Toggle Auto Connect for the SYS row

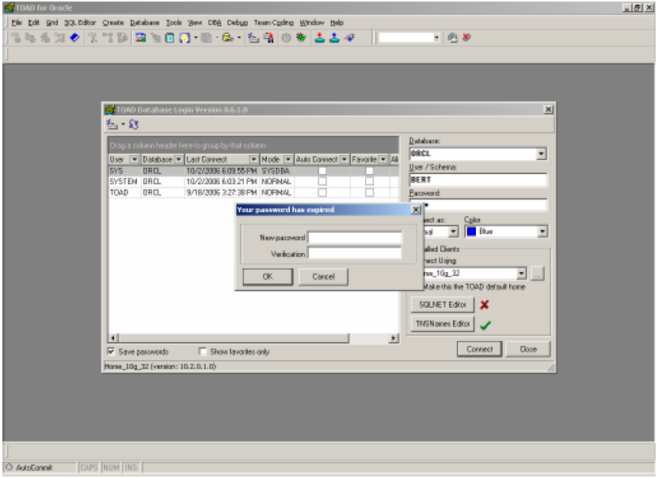coord(322,171)
